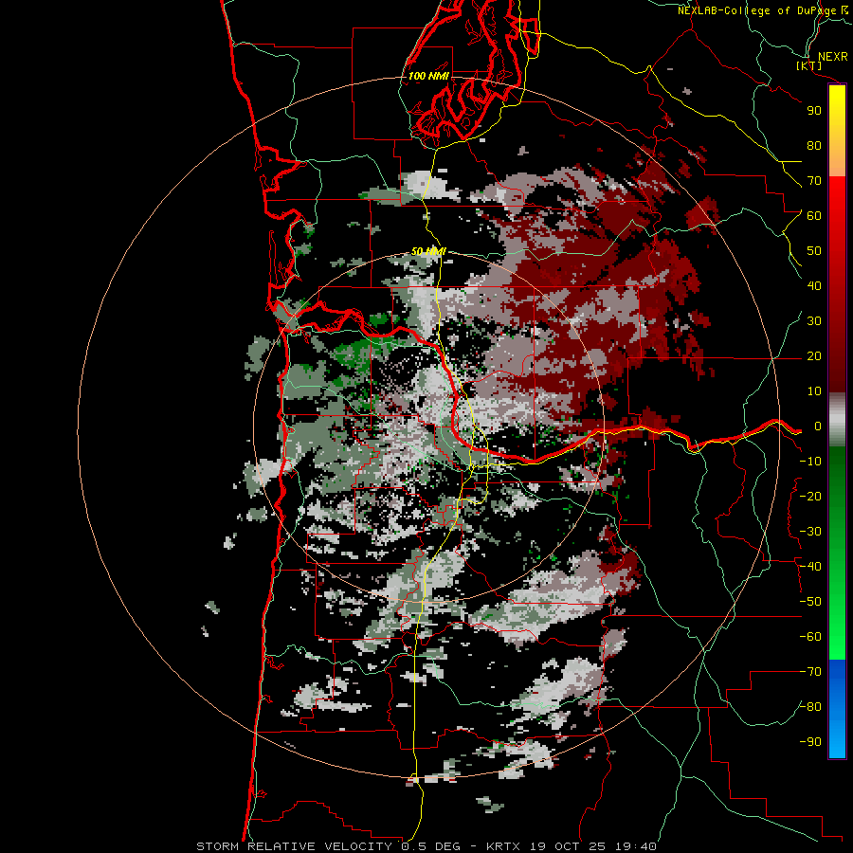Pick the gray zero-velocity segment of the color bar
Screen dimensions: 853x853
coord(837,420)
